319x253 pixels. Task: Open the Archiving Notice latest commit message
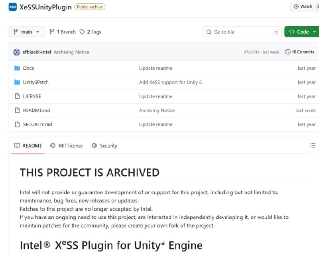pyautogui.click(x=72, y=52)
